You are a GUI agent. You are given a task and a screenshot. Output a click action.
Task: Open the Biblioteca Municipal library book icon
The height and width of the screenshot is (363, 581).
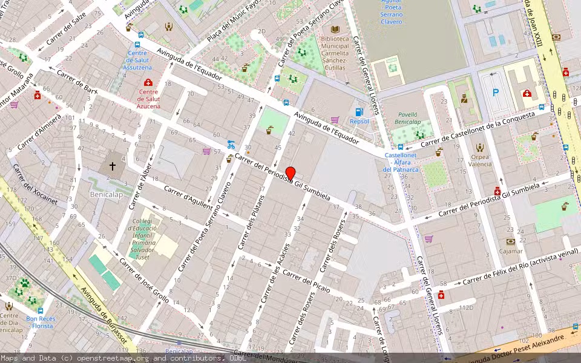[335, 30]
